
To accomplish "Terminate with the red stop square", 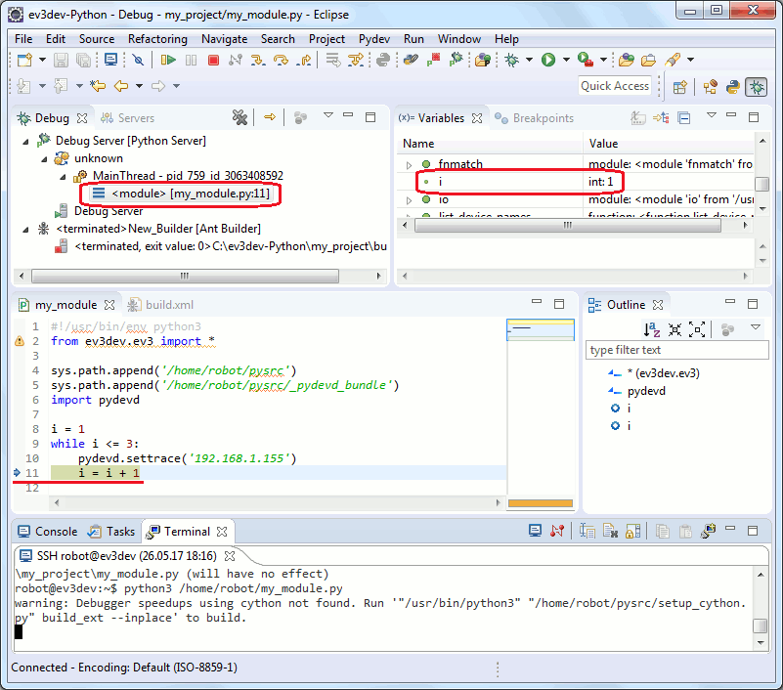I will coord(213,61).
